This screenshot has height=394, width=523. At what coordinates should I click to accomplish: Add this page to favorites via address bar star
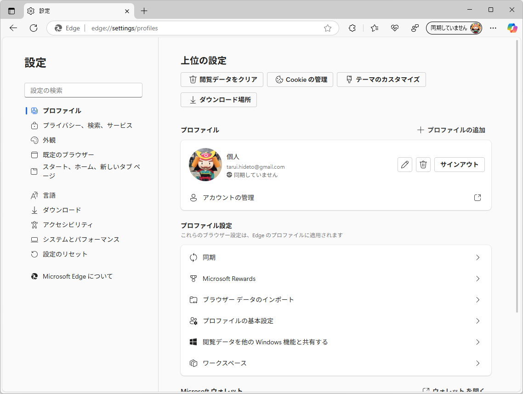click(x=327, y=28)
